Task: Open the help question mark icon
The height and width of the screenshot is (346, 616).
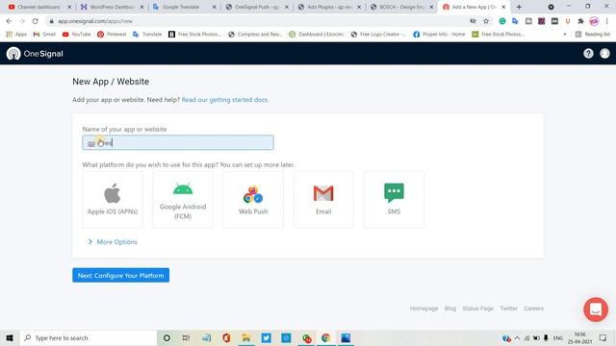Action: [588, 54]
